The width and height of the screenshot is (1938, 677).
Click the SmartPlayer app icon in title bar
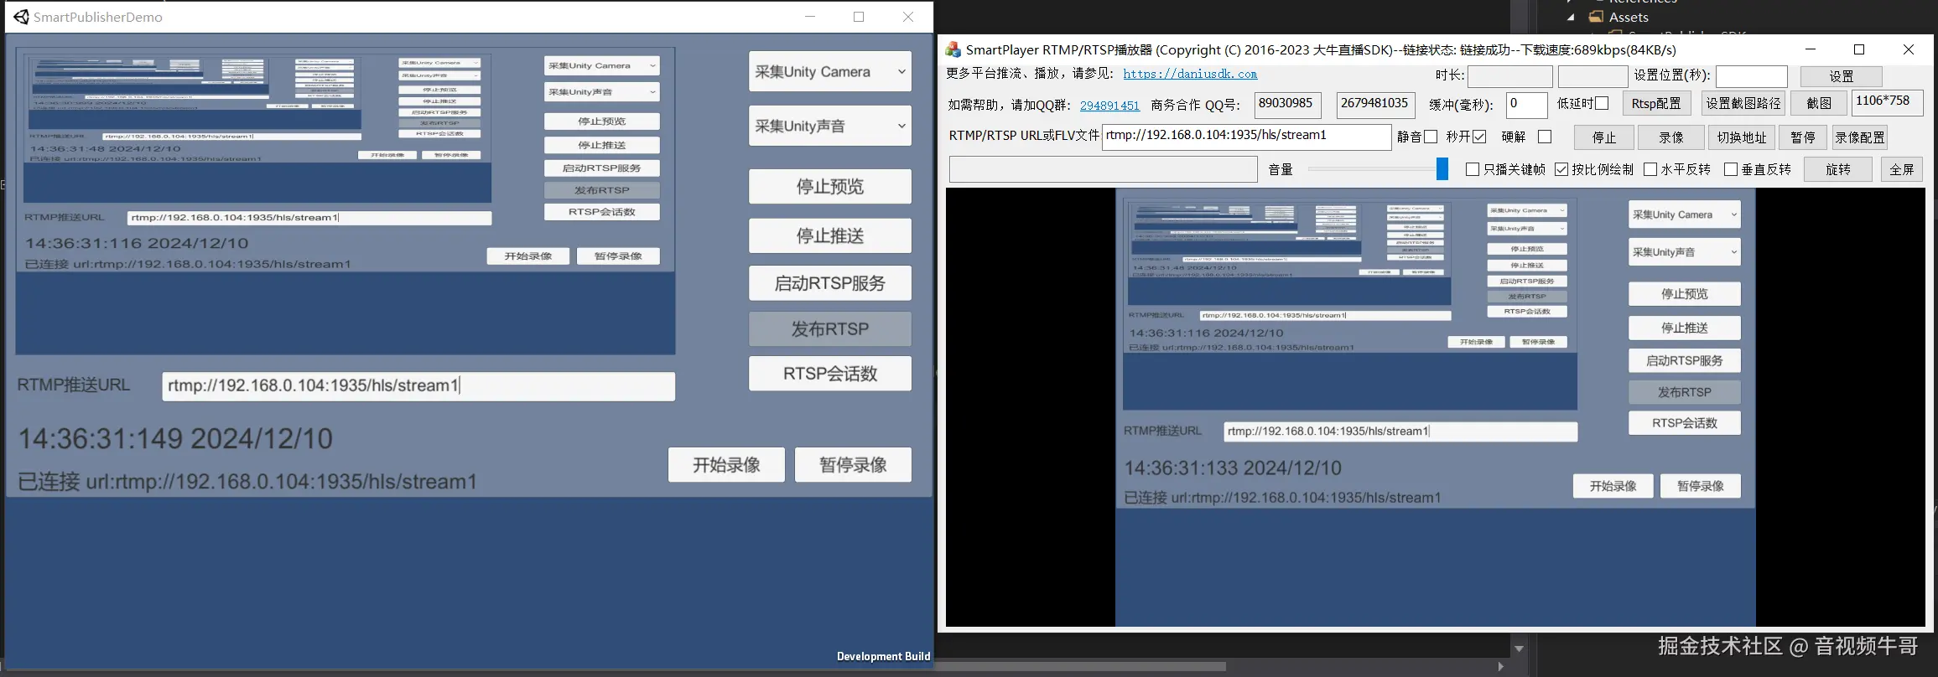953,50
